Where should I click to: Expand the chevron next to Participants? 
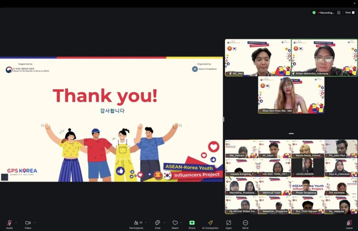(x=146, y=222)
